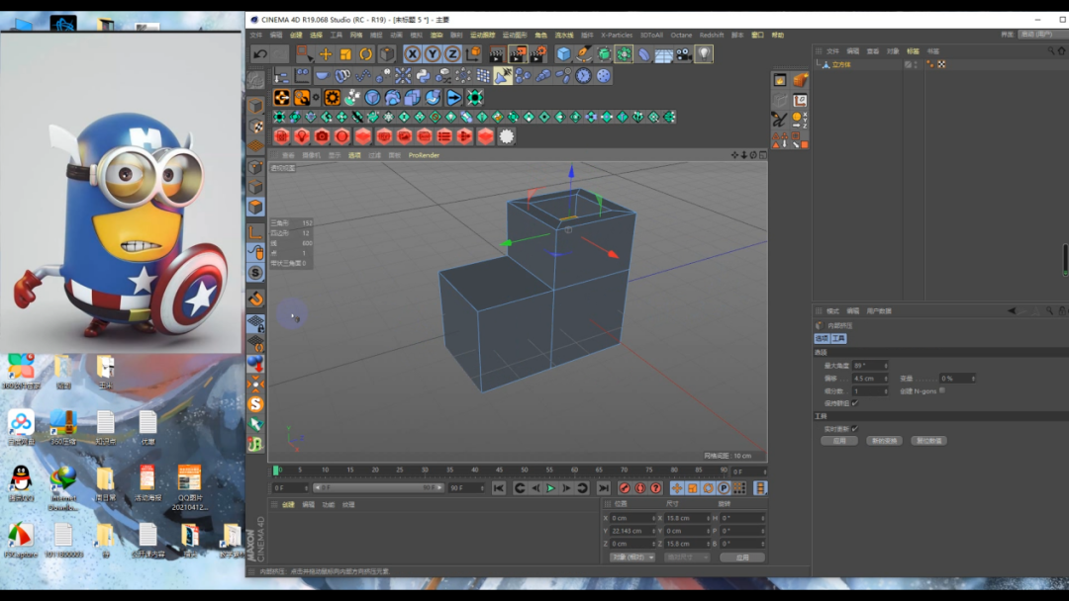This screenshot has width=1069, height=601.
Task: Click the green playhead on timeline
Action: click(275, 471)
